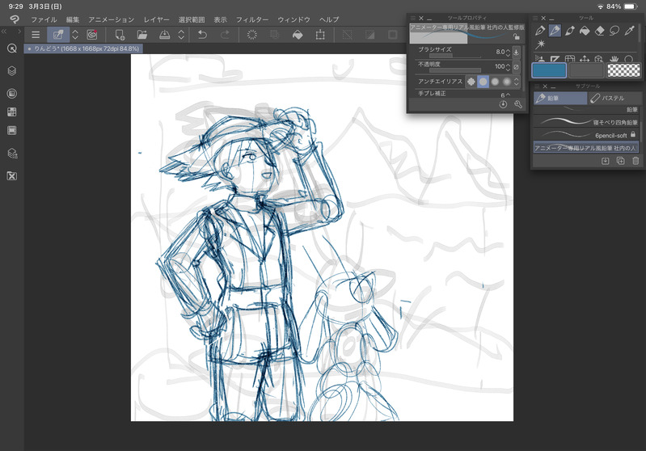Image resolution: width=646 pixels, height=451 pixels.
Task: Pick the Lasso selection tool
Action: pyautogui.click(x=614, y=31)
